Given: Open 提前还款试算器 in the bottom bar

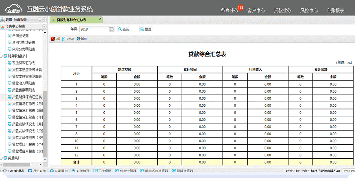Looking at the screenshot, I should point(154,171).
